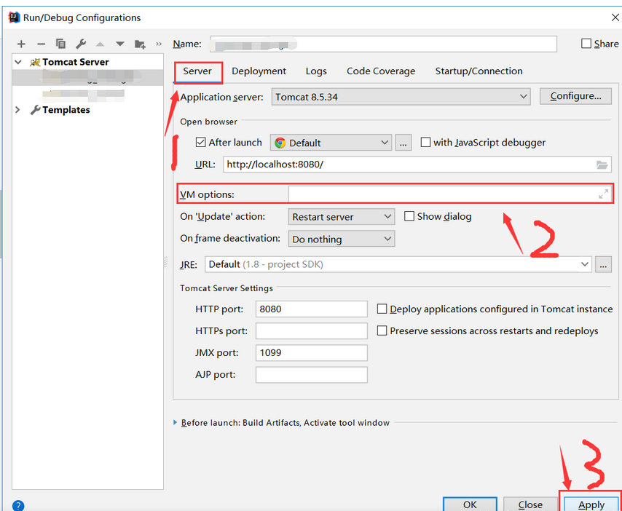
Task: Copy the selected configuration
Action: (60, 44)
